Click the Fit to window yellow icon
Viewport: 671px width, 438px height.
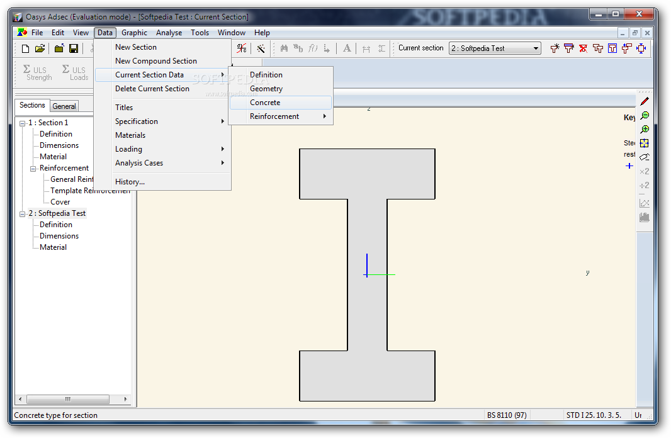point(645,143)
